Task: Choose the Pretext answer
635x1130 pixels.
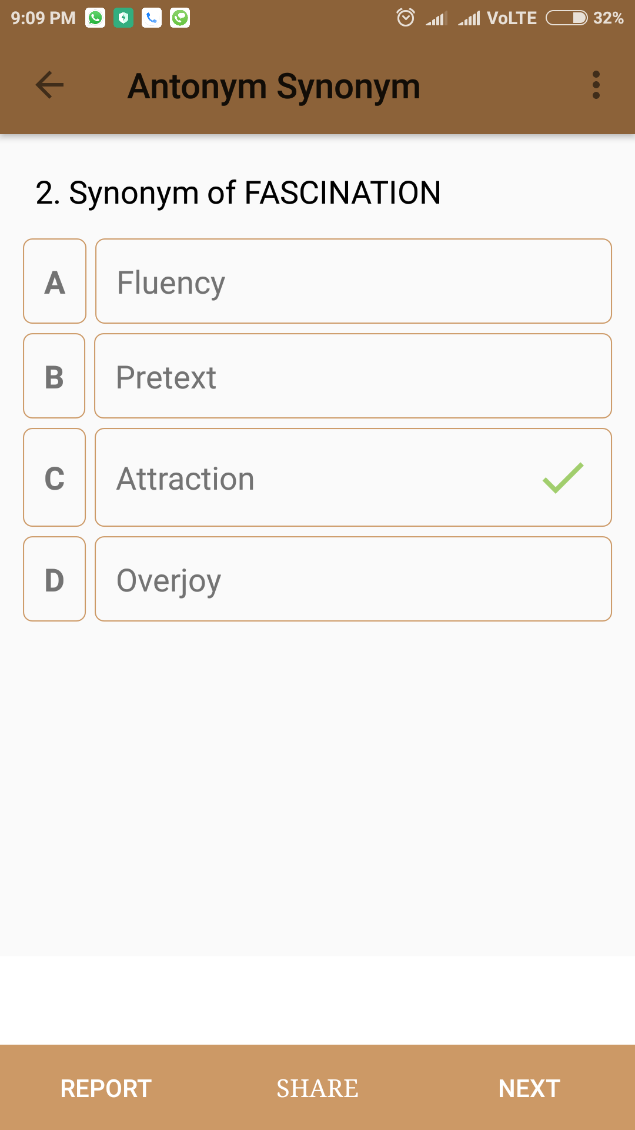Action: click(x=353, y=376)
